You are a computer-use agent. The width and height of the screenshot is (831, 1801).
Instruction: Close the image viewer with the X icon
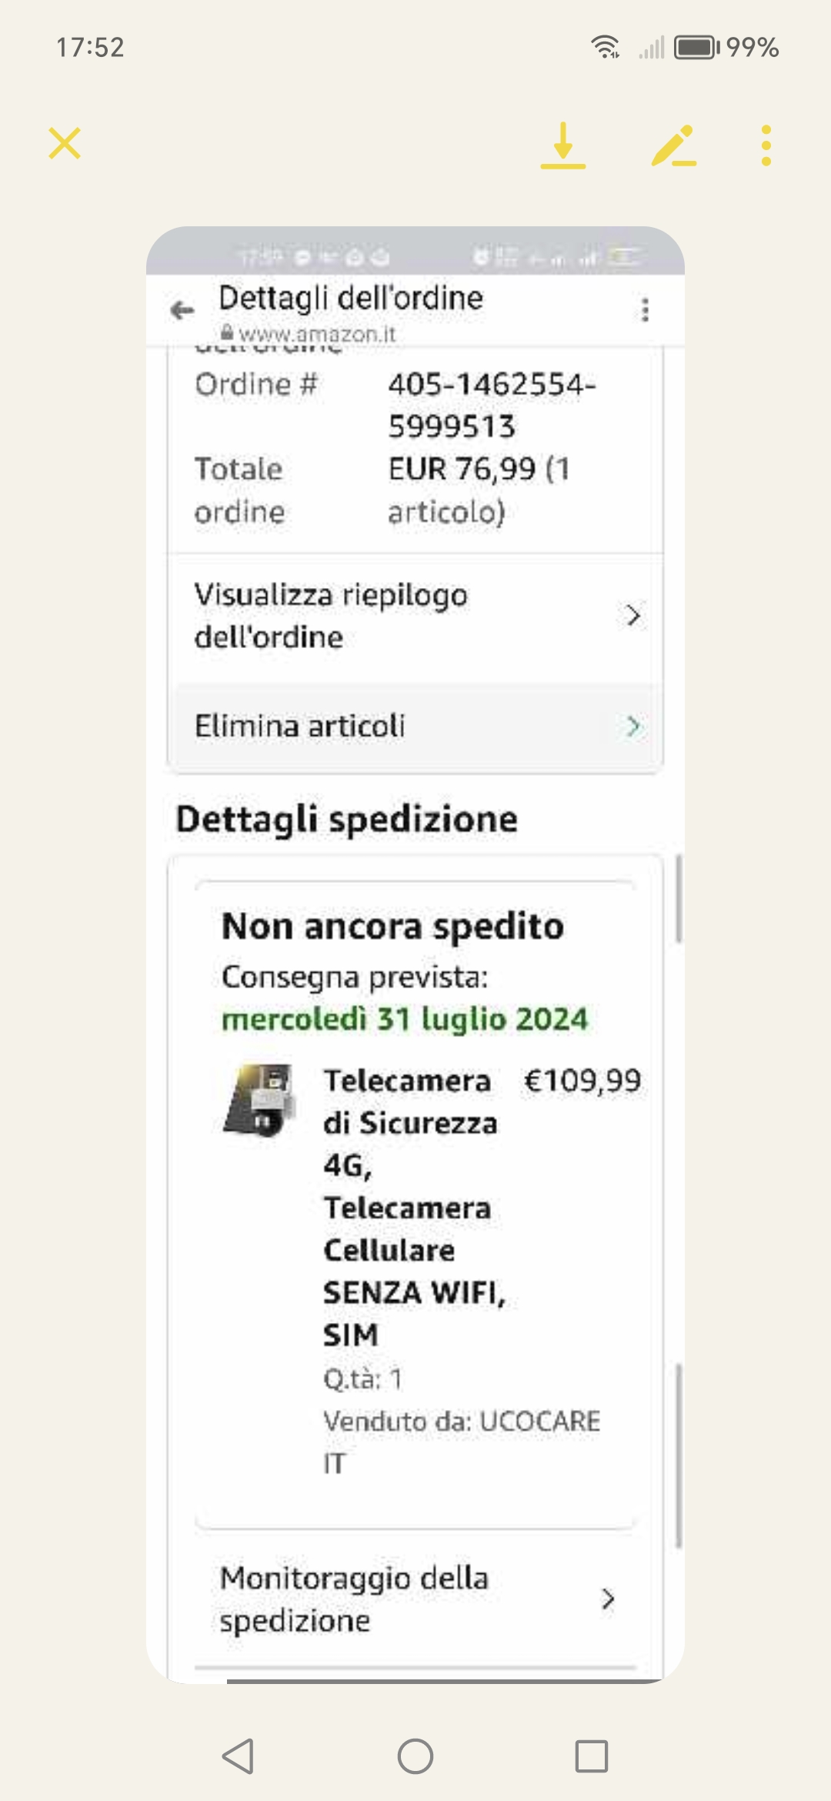click(65, 143)
